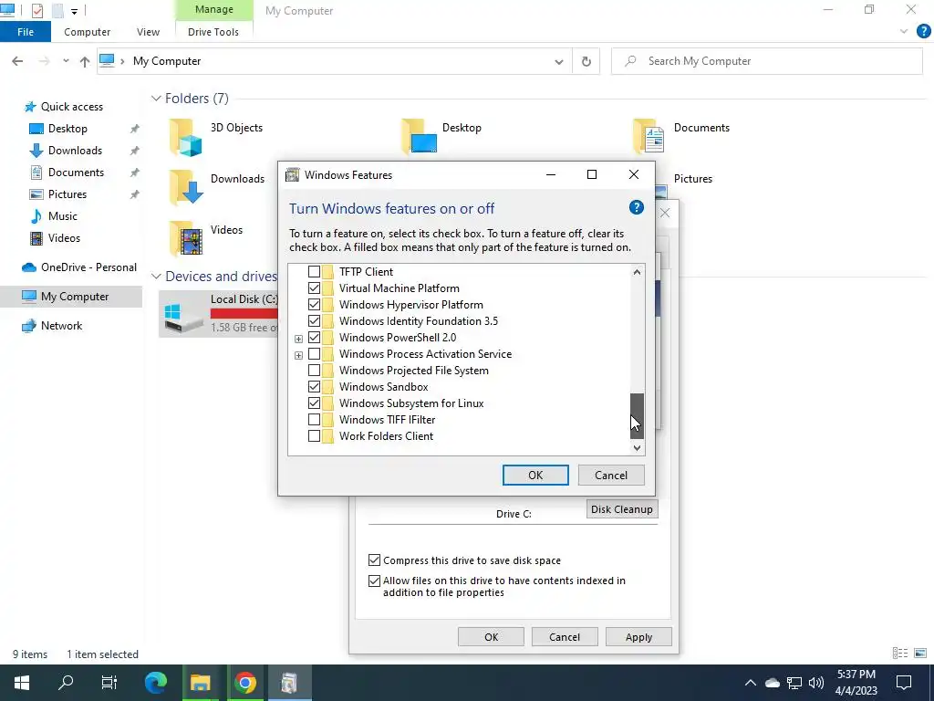This screenshot has height=701, width=934.
Task: Open the Desktop folder icon in Folders
Action: [419, 136]
